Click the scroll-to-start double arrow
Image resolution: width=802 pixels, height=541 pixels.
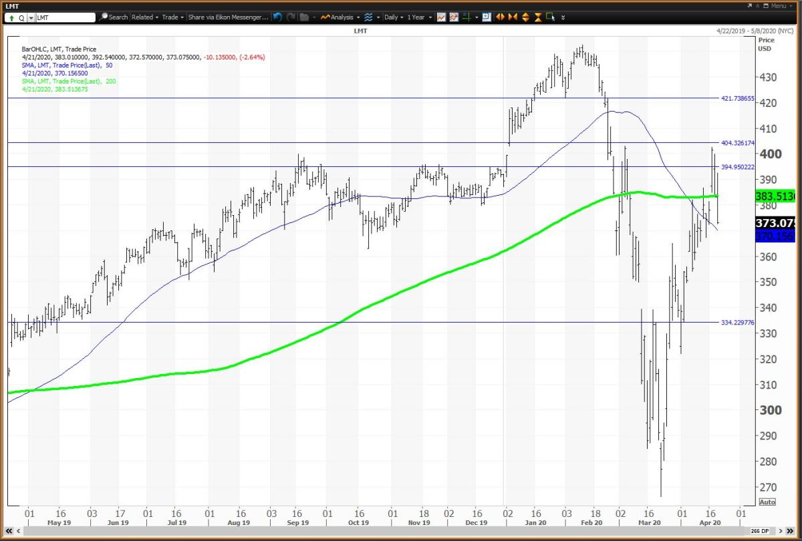9,531
